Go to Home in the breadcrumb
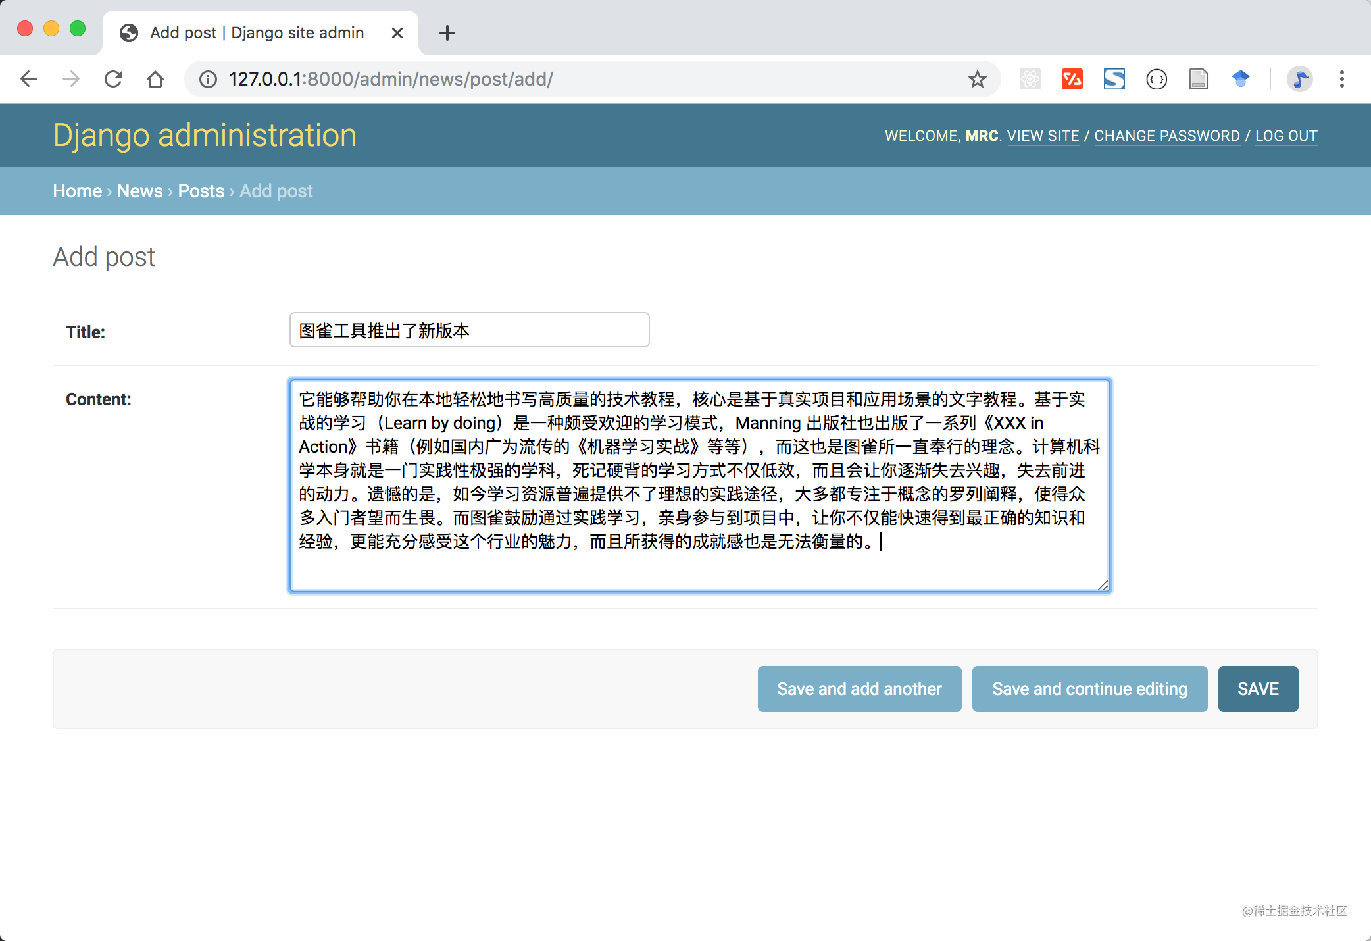This screenshot has width=1371, height=941. [78, 191]
